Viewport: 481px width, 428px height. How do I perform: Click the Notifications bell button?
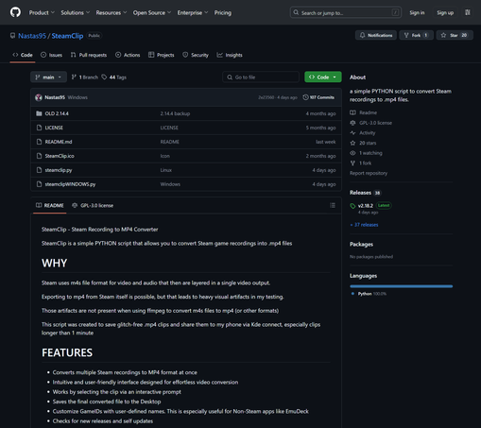376,35
